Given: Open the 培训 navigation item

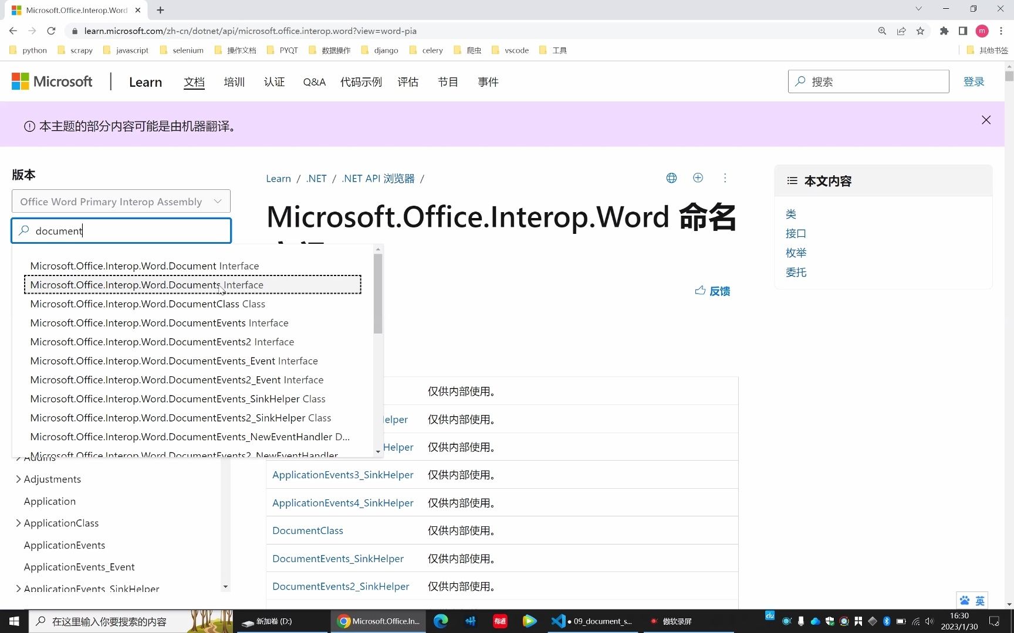Looking at the screenshot, I should pos(234,82).
